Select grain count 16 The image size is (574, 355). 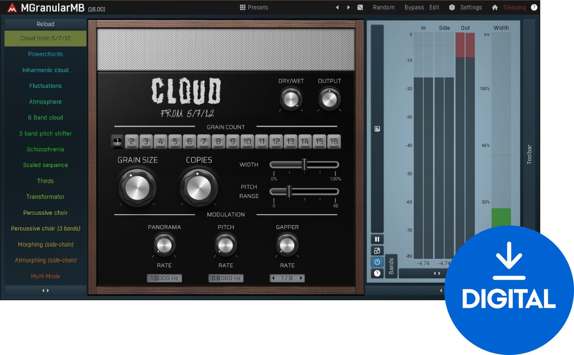pyautogui.click(x=334, y=142)
